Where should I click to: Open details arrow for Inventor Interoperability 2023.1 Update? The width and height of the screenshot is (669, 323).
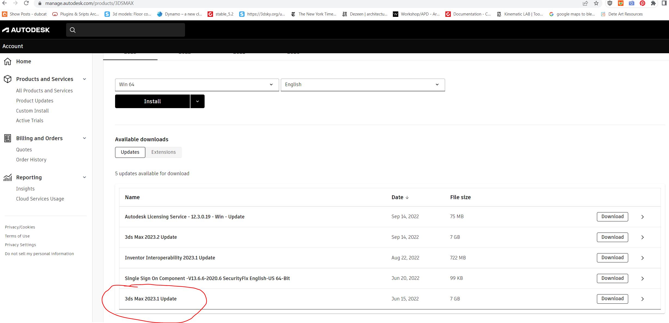[x=642, y=258]
